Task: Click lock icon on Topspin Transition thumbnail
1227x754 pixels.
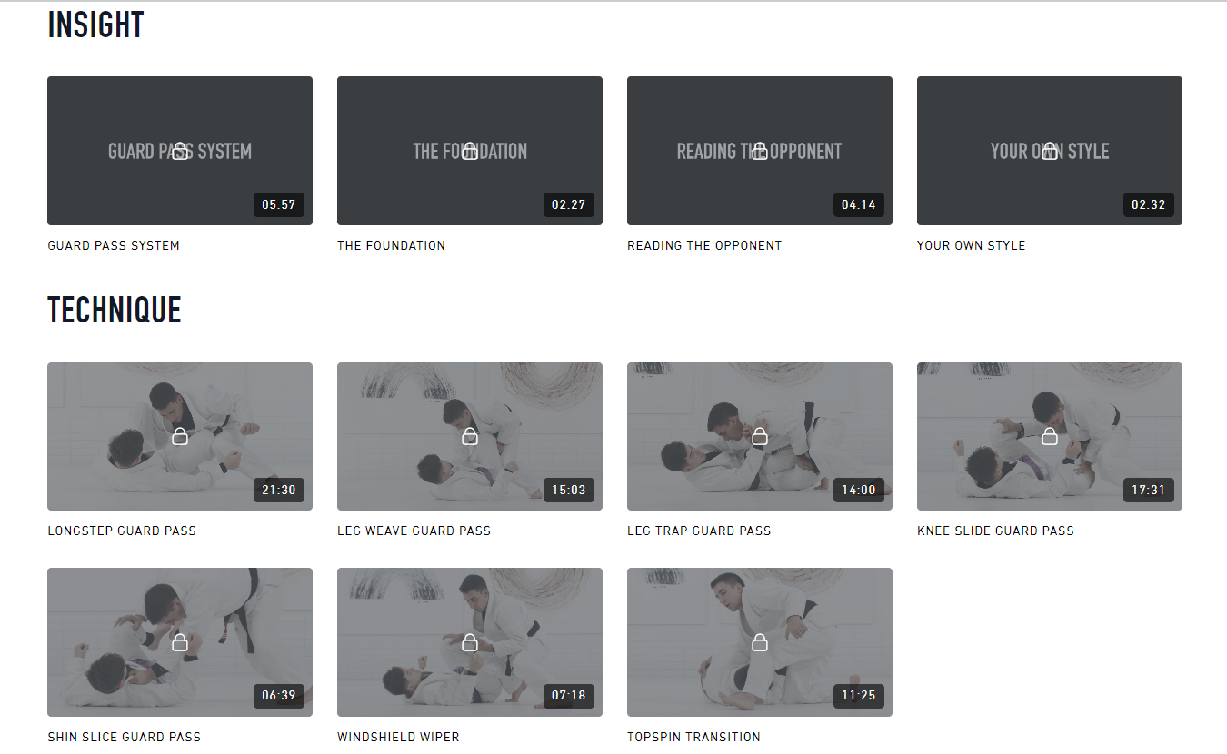Action: 760,642
